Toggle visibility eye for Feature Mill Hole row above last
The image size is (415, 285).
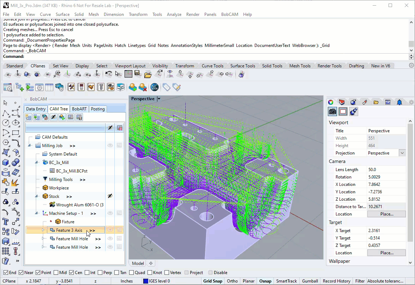[110, 238]
